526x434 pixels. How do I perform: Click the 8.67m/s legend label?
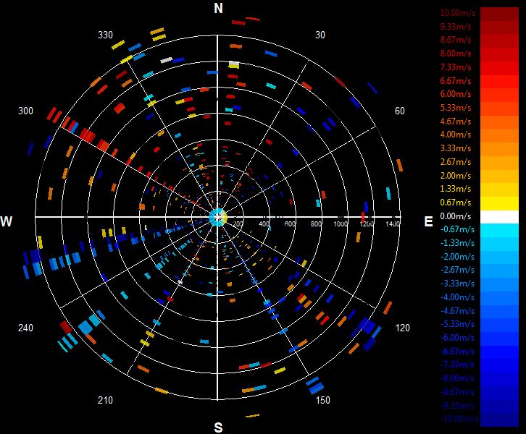coord(456,40)
